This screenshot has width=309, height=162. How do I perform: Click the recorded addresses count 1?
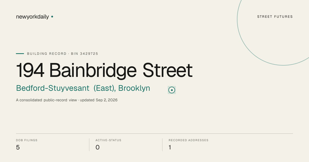[x=170, y=147]
